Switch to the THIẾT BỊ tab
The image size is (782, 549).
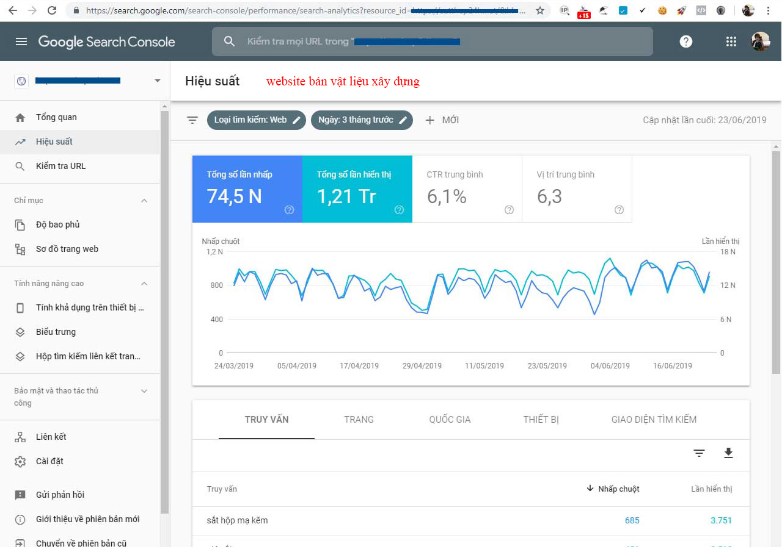tap(541, 420)
